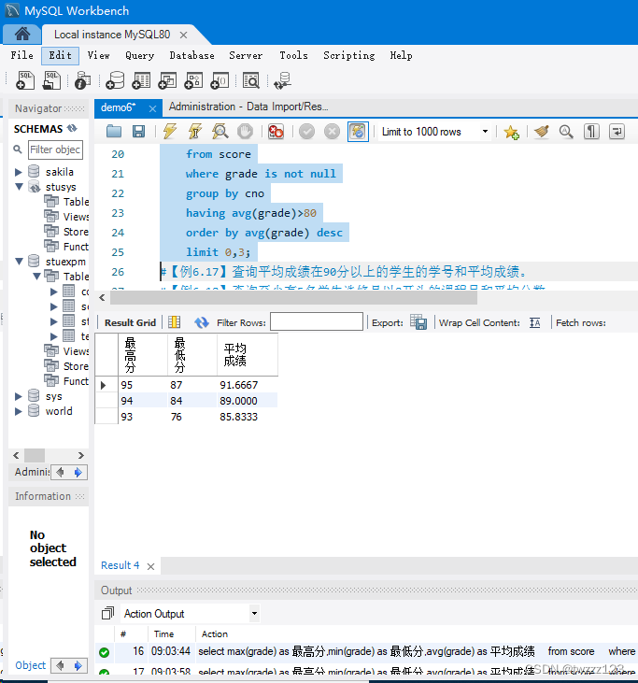Create new table icon in main toolbar
638x683 pixels.
[141, 80]
